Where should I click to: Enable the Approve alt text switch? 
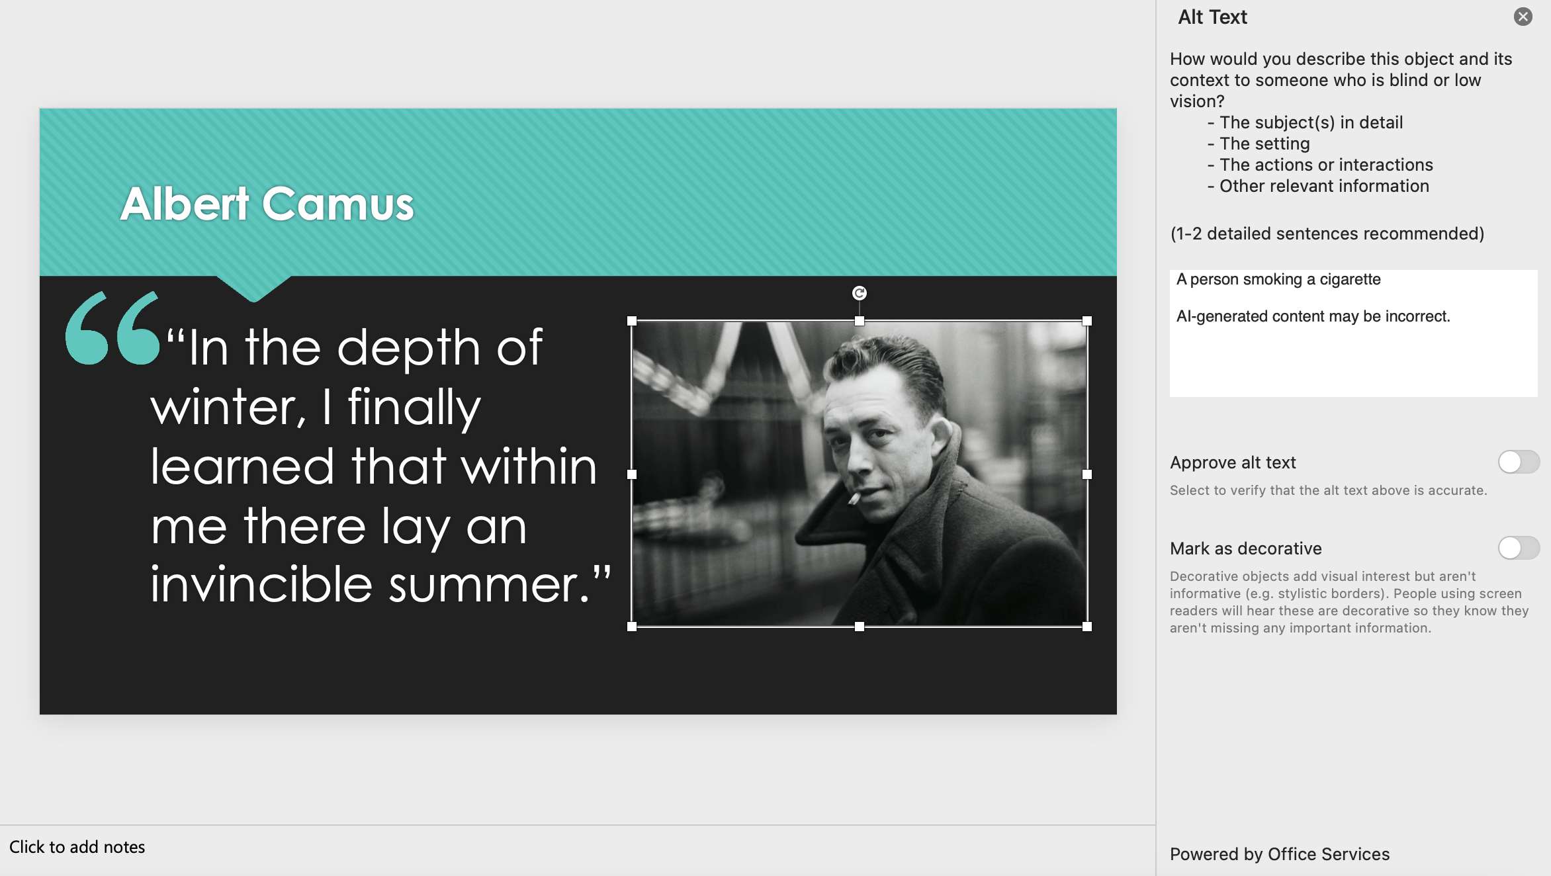tap(1518, 462)
